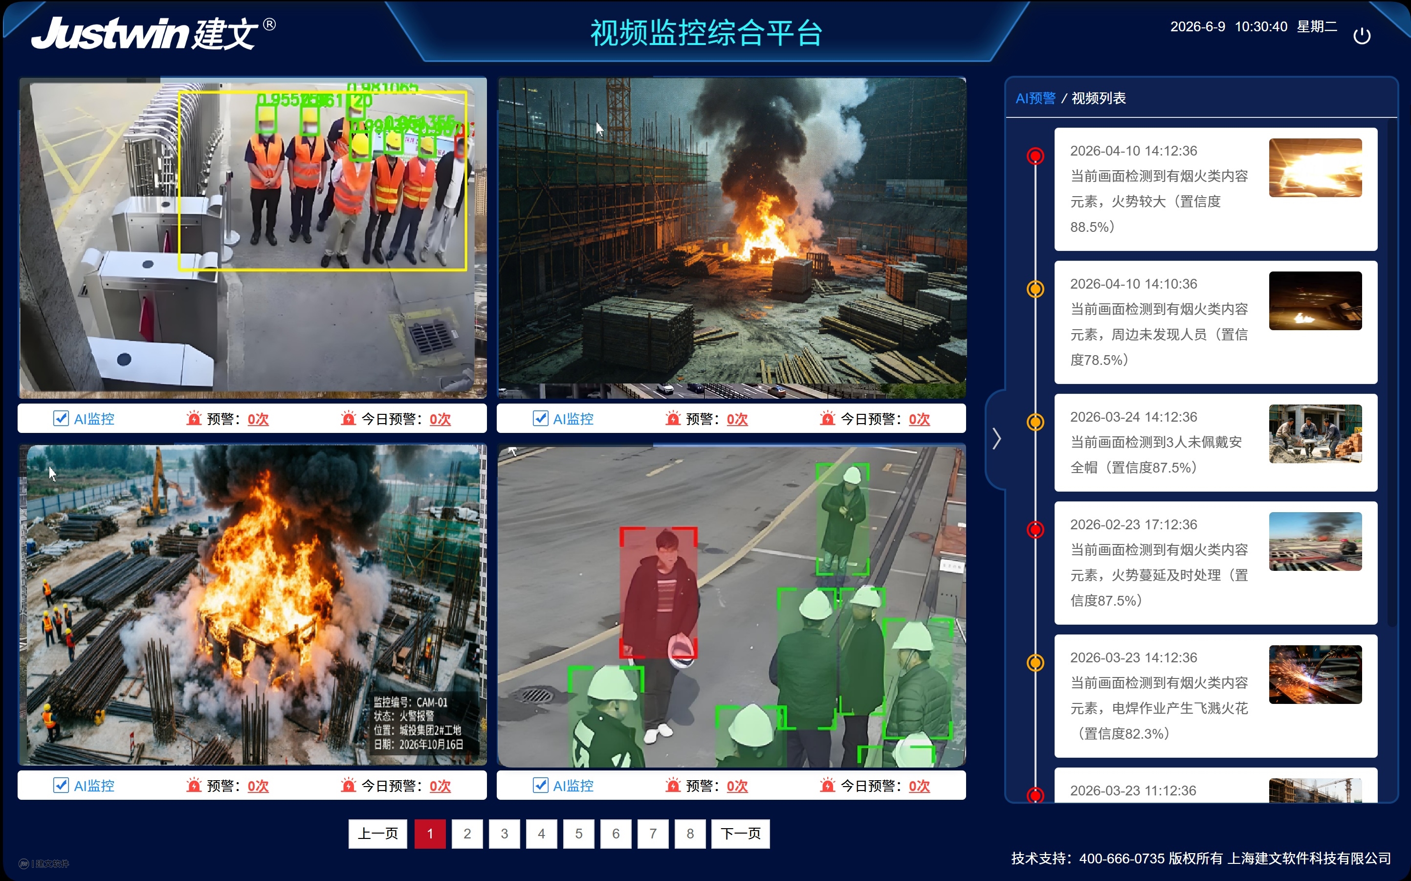
Task: Click orange timeline marker for 2026-04-10 14:10:36
Action: pos(1035,289)
